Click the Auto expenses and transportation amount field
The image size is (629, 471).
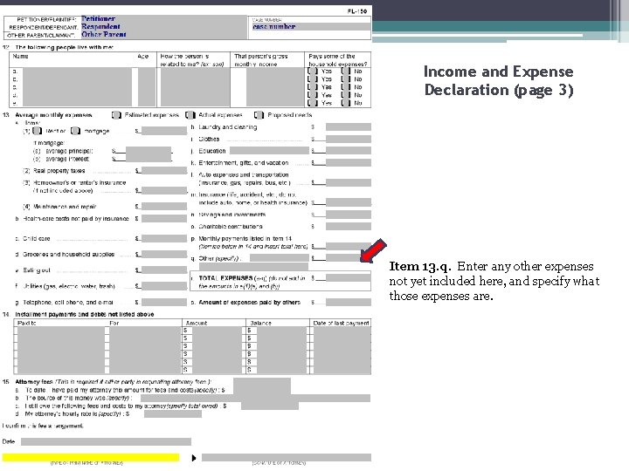coord(349,183)
